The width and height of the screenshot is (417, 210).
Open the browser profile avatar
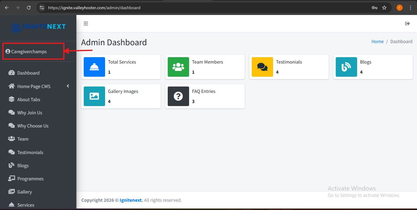400,8
